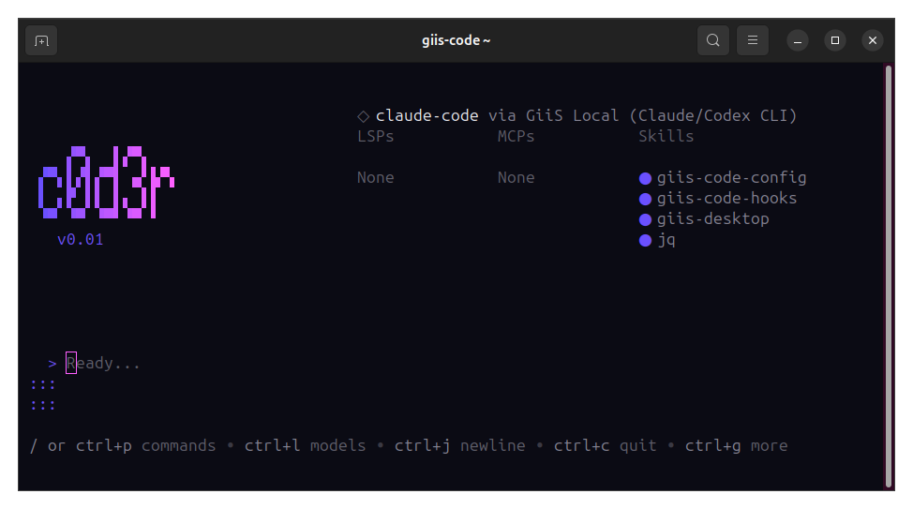Maximize the giis-code terminal window
The image size is (913, 509).
(835, 40)
